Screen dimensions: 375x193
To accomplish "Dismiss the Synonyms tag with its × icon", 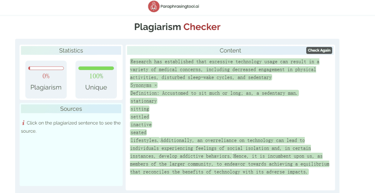I will [155, 85].
